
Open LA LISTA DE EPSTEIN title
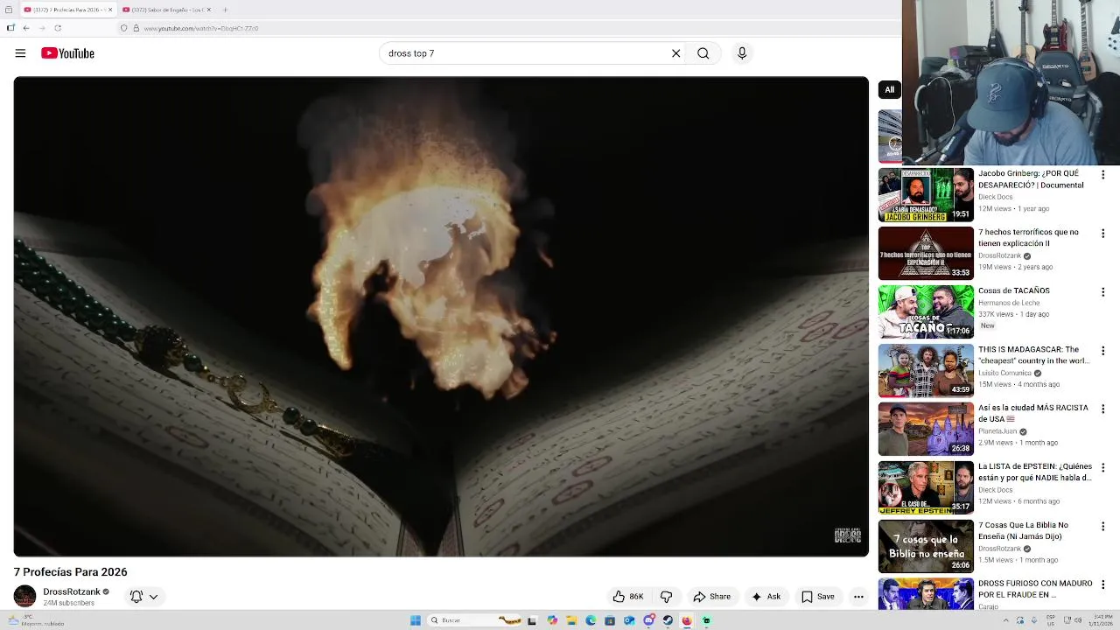1035,472
